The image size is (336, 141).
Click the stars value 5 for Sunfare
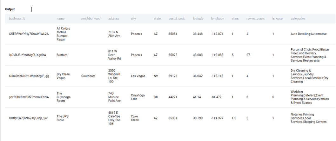coord(232,55)
